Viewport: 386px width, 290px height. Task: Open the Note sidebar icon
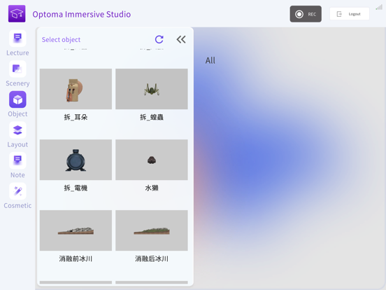tap(17, 160)
